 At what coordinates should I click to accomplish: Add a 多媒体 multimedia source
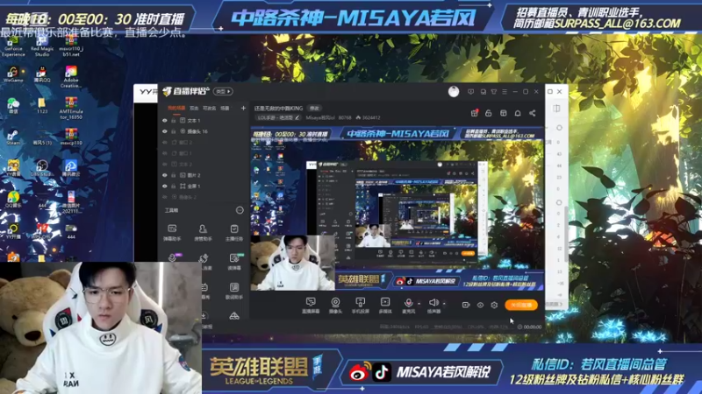385,306
